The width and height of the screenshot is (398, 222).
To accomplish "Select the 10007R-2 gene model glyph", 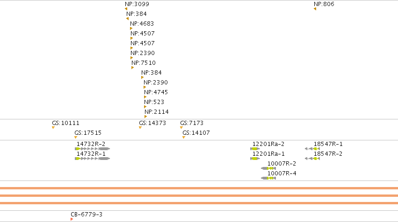I will [268, 168].
